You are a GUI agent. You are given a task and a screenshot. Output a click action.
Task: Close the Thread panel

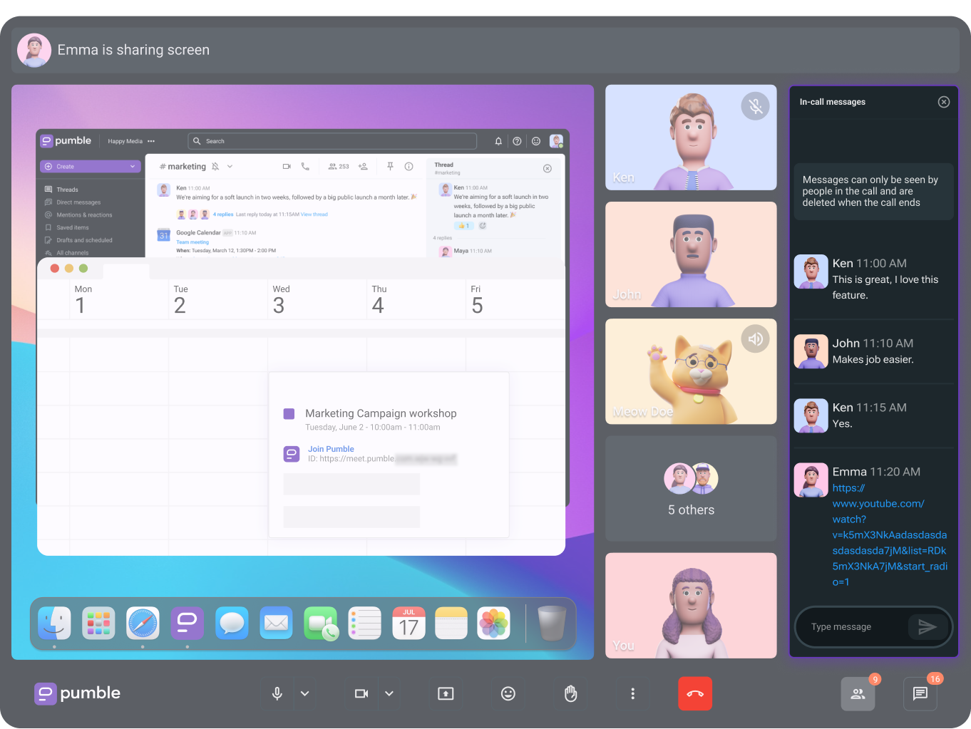click(x=548, y=168)
